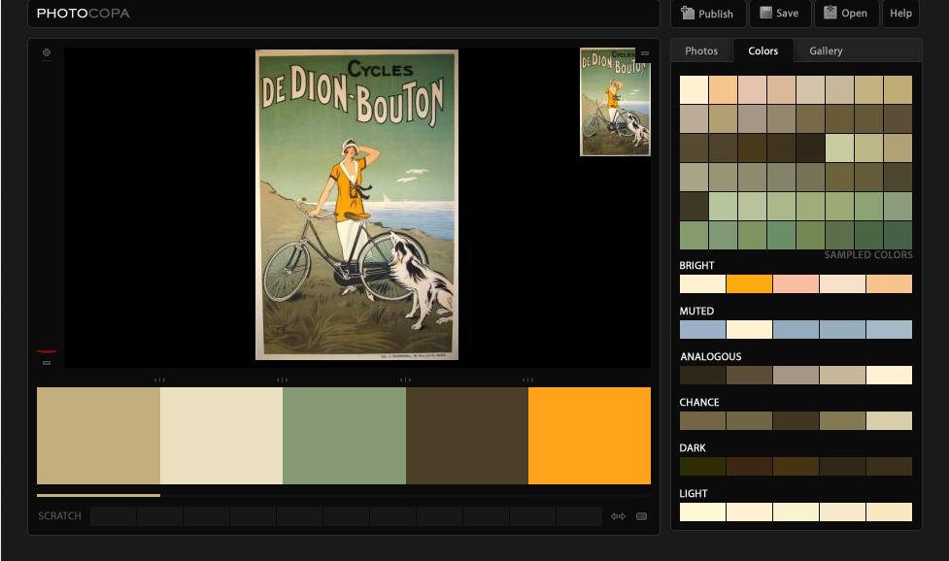The width and height of the screenshot is (949, 561).
Task: Choose the first swatch in the CHANCE row
Action: click(702, 421)
